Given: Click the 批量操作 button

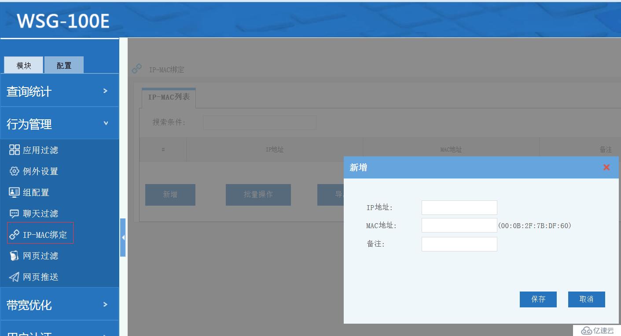Looking at the screenshot, I should point(258,195).
